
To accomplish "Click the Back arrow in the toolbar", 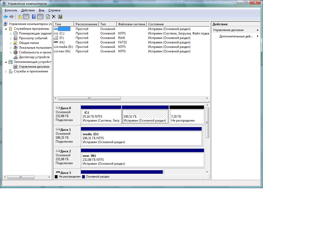I will tap(6, 17).
